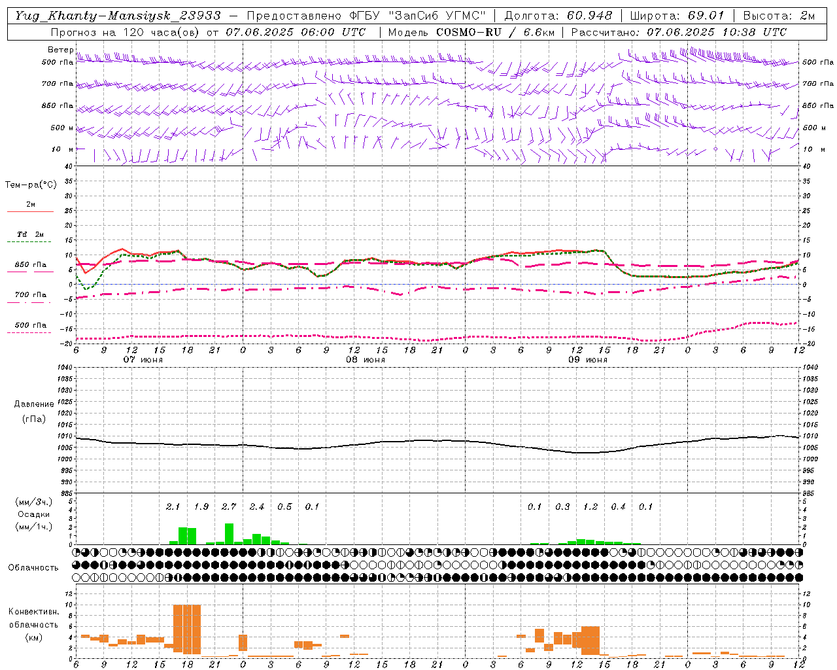Viewport: 837px width, 670px height.
Task: Select the elevation text Высота: 2м
Action: point(779,16)
